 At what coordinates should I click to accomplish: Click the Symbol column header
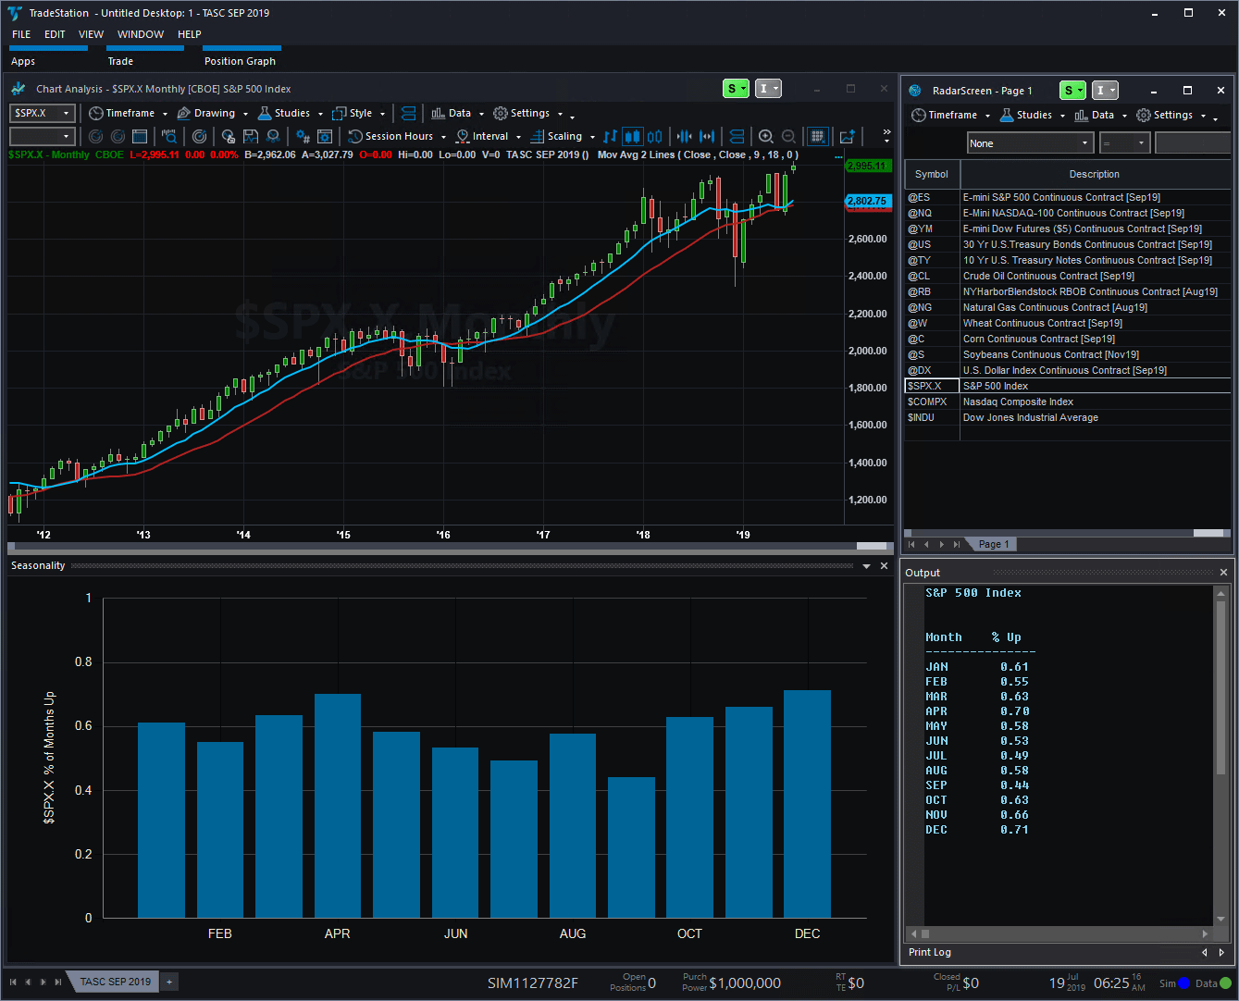[x=932, y=174]
